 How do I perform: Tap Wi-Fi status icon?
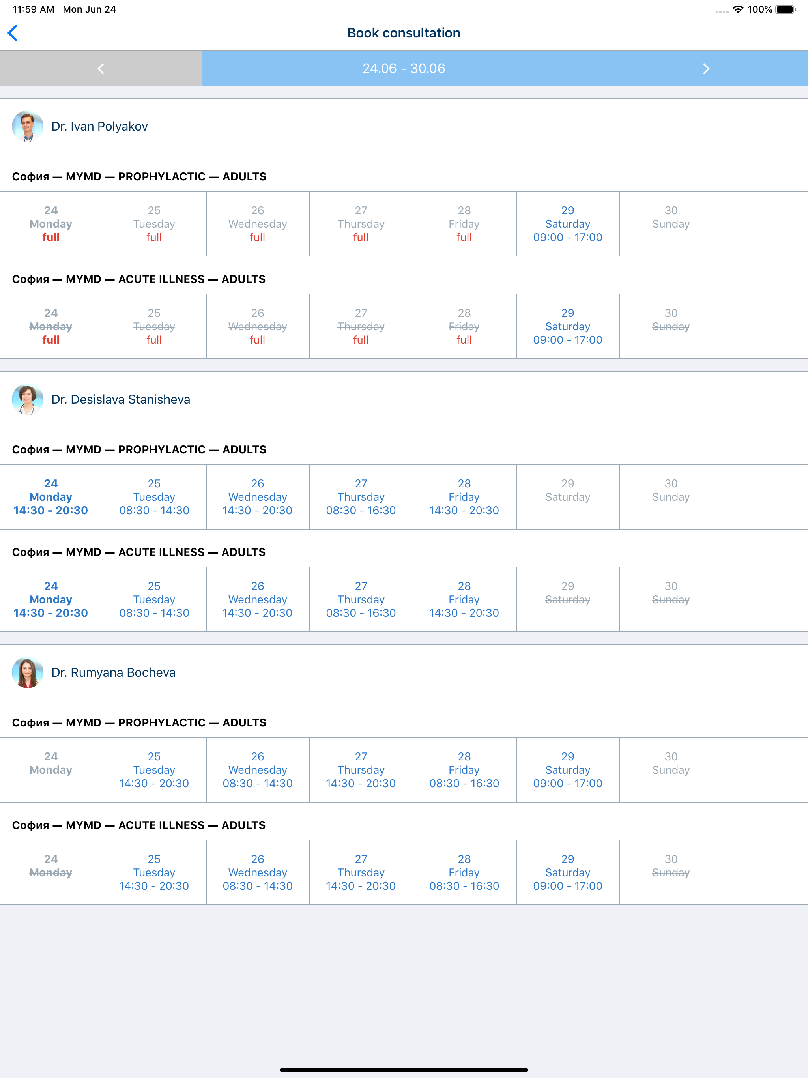coord(738,9)
